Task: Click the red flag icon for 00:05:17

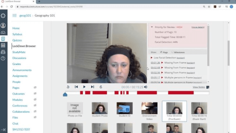Action: [x=162, y=78]
